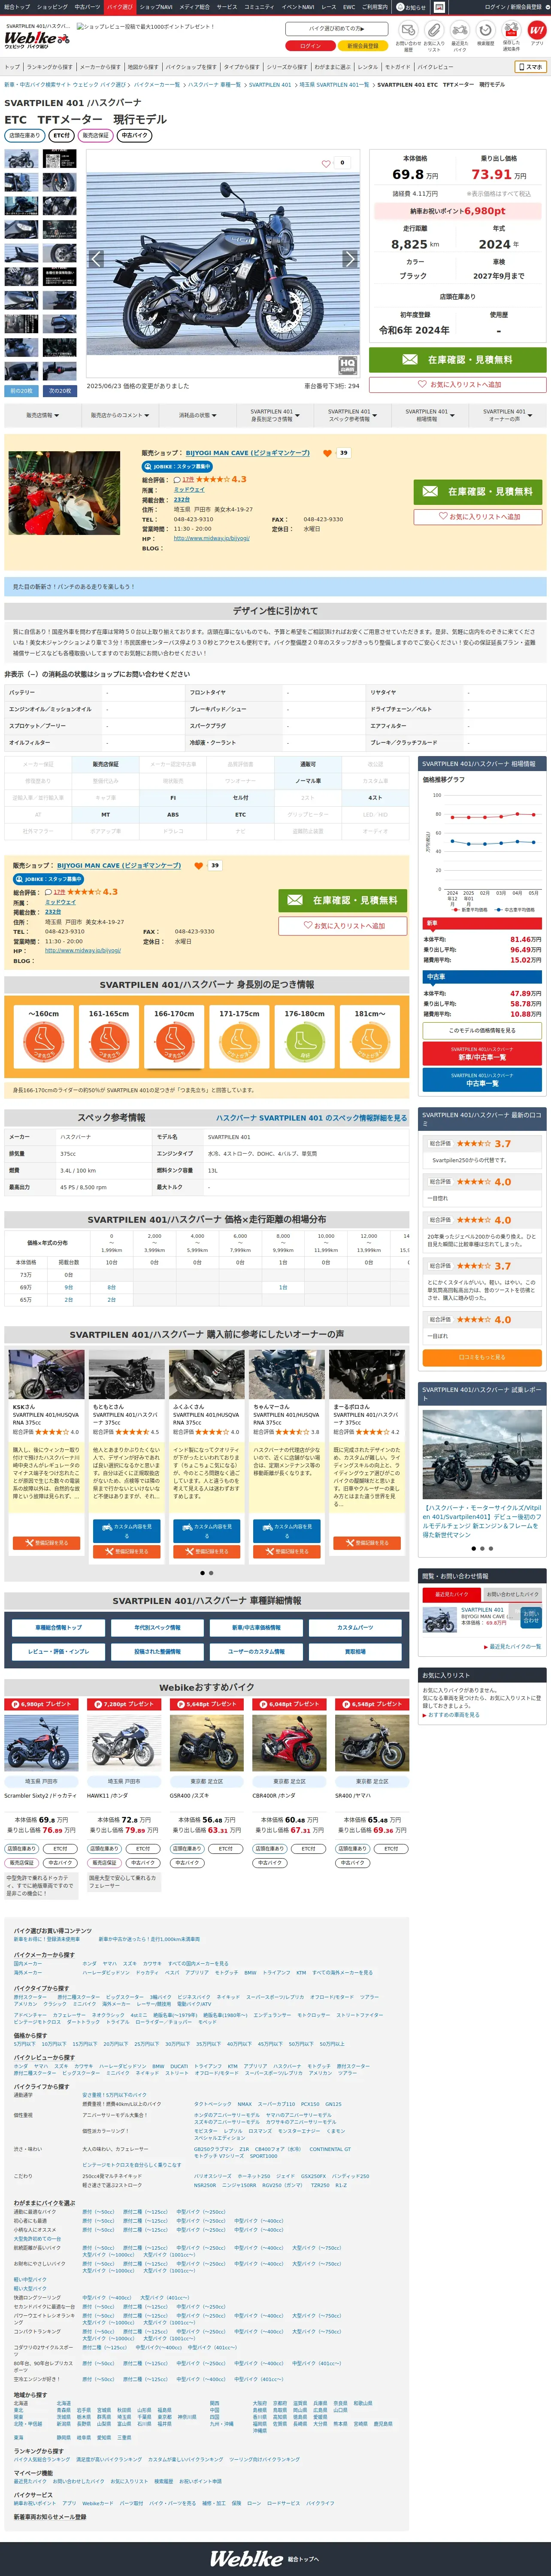551x2576 pixels.
Task: Select third test report carousel dot
Action: 490,1548
